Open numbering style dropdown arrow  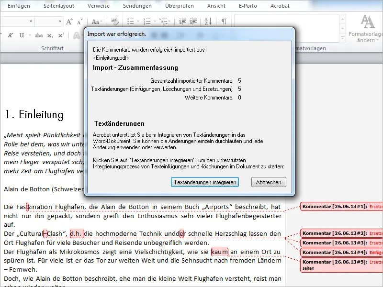155,22
